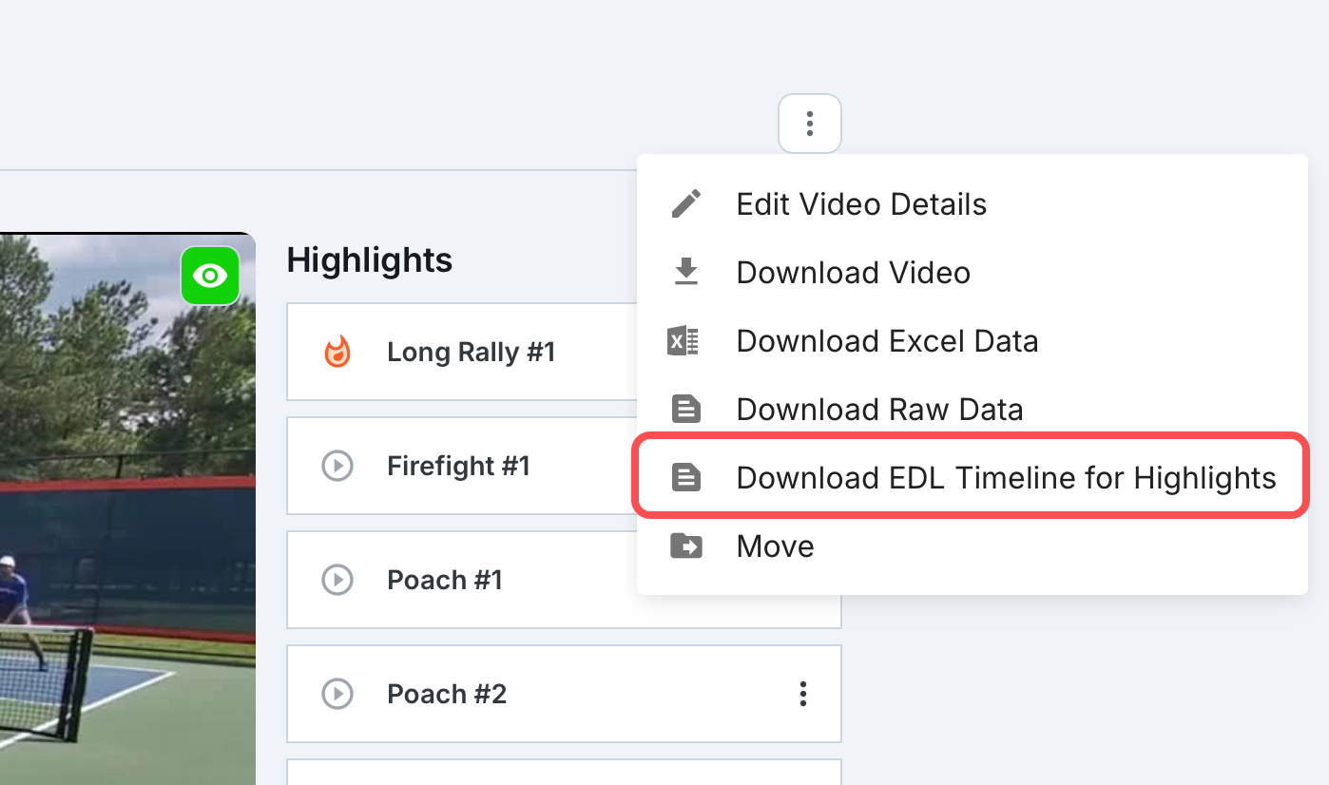Toggle the green eye visibility badge on video
This screenshot has height=785, width=1329.
(x=210, y=276)
